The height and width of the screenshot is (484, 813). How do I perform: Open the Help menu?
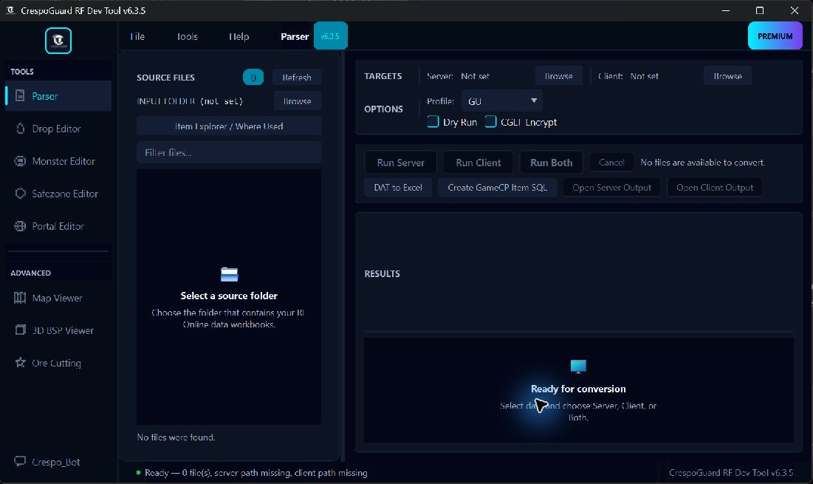point(239,36)
